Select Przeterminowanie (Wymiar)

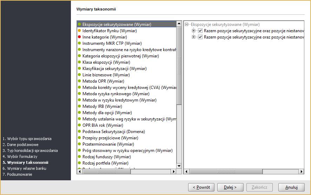(127, 144)
